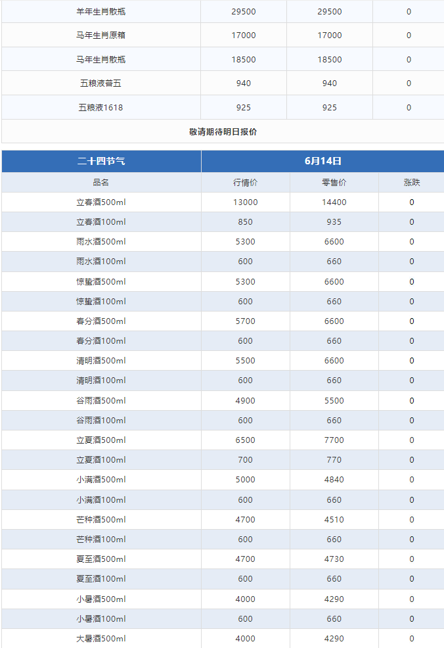Click the 940 market price for 五粮液普五

[x=244, y=83]
